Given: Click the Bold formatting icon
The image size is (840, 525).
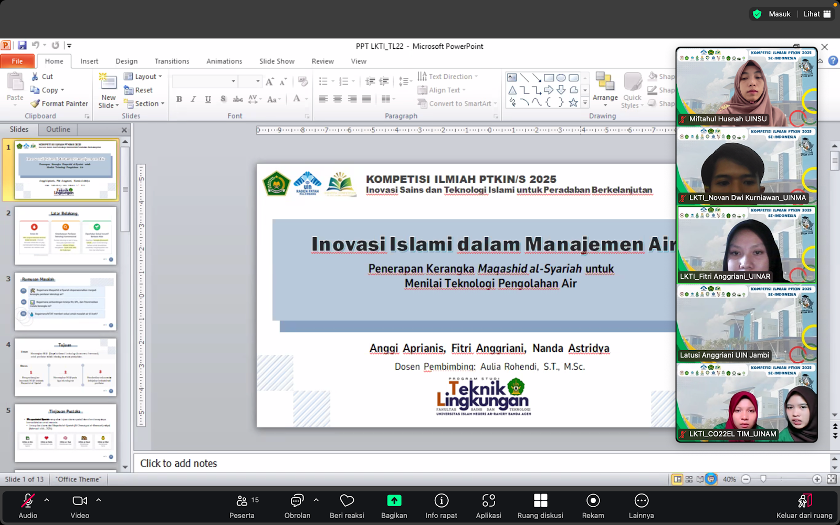Looking at the screenshot, I should coord(179,99).
